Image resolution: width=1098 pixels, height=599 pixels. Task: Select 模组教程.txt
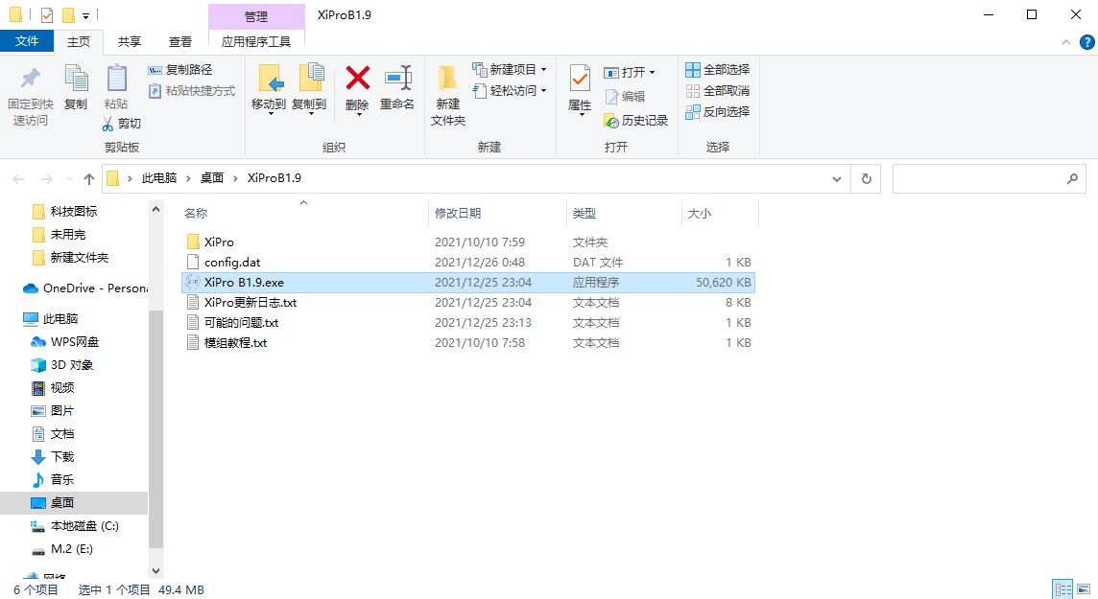tap(467, 343)
